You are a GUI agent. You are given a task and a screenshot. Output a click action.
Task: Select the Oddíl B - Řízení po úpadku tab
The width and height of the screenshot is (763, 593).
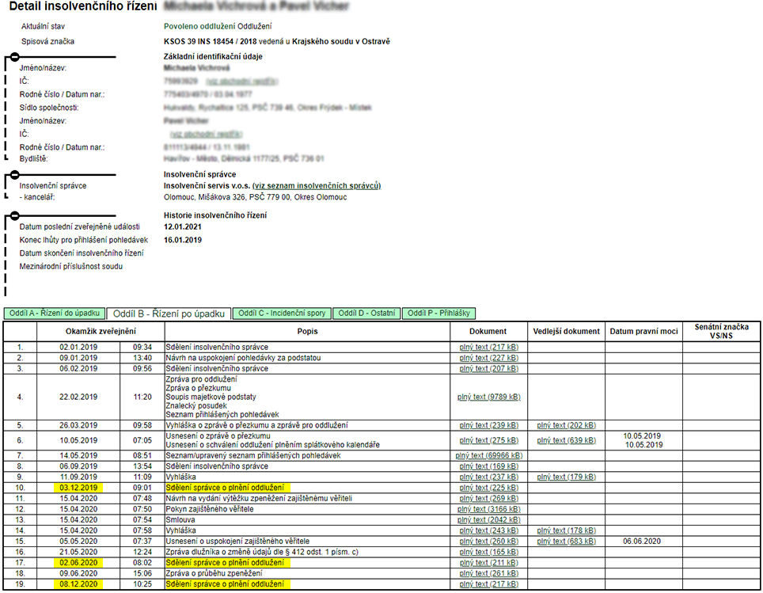click(169, 314)
